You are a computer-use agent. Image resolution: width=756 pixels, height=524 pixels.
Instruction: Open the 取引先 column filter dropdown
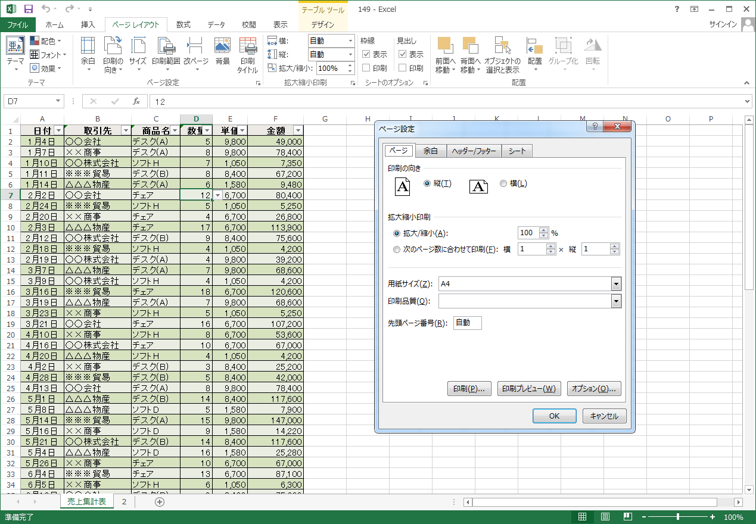[x=126, y=130]
